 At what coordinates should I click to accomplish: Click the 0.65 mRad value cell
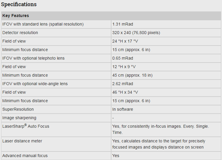coord(123,58)
